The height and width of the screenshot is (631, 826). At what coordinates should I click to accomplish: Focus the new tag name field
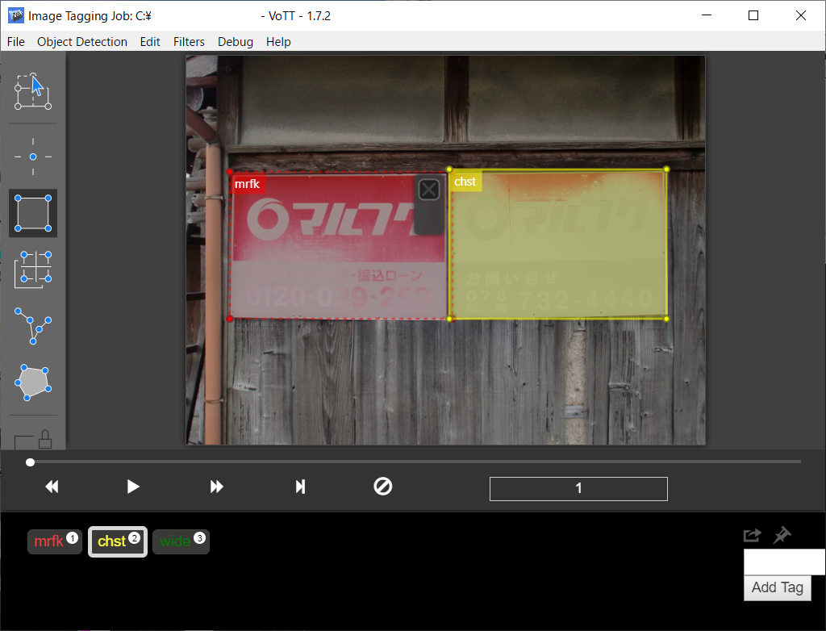784,562
